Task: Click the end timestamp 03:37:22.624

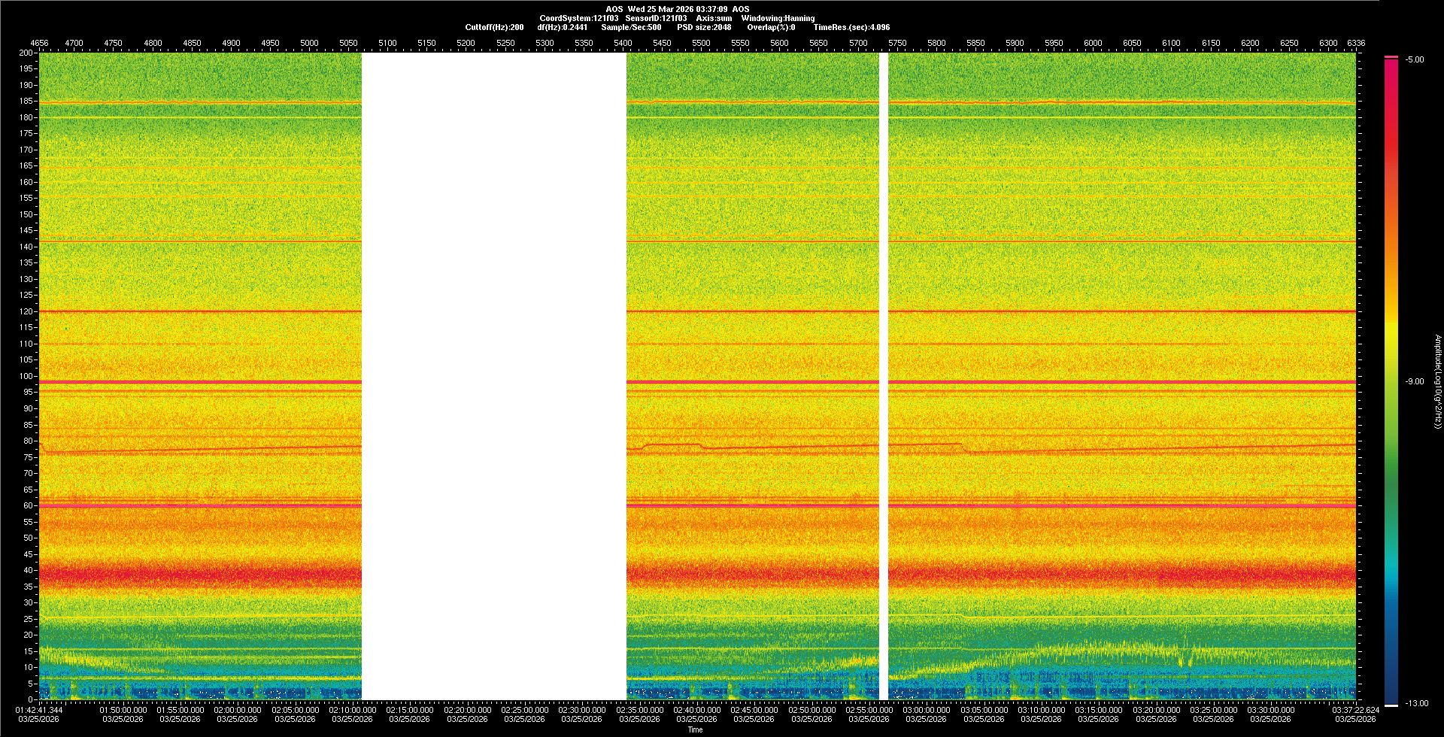Action: coord(1355,710)
